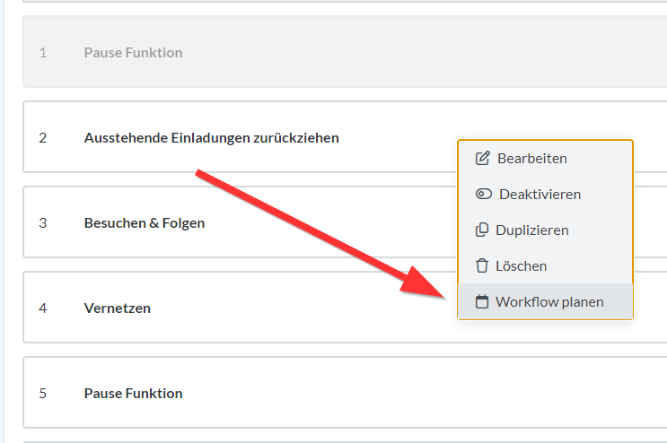667x443 pixels.
Task: Click the Pause Funktion title in step 5
Action: (x=133, y=394)
